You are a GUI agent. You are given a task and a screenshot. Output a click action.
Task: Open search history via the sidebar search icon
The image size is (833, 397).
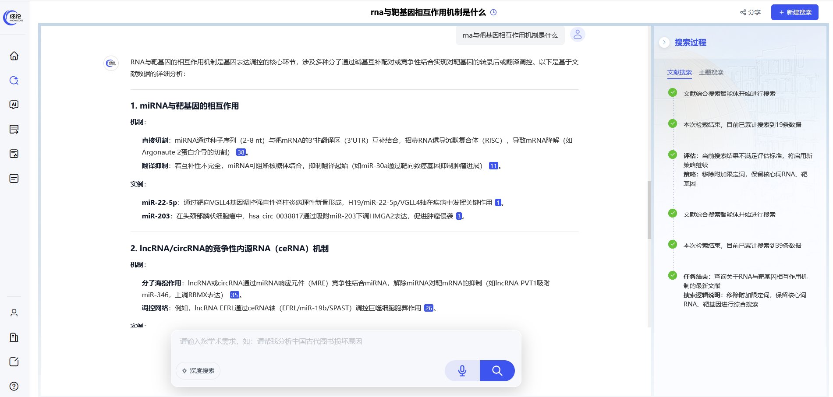tap(14, 81)
